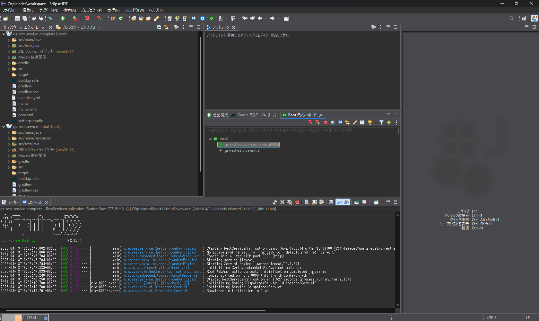The image size is (539, 321).
Task: Click the Save icon in main toolbar
Action: click(x=18, y=18)
